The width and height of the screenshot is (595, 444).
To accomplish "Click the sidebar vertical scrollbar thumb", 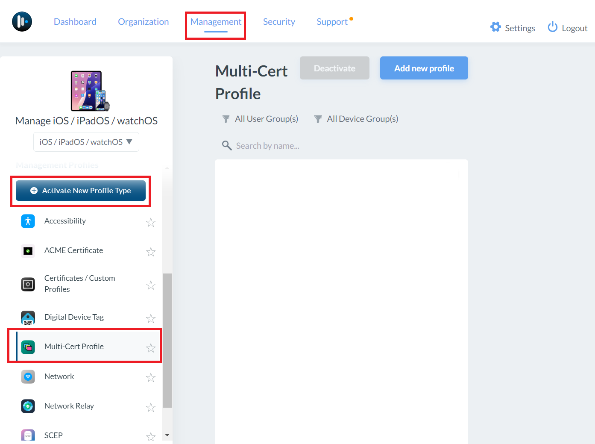I will click(x=167, y=340).
